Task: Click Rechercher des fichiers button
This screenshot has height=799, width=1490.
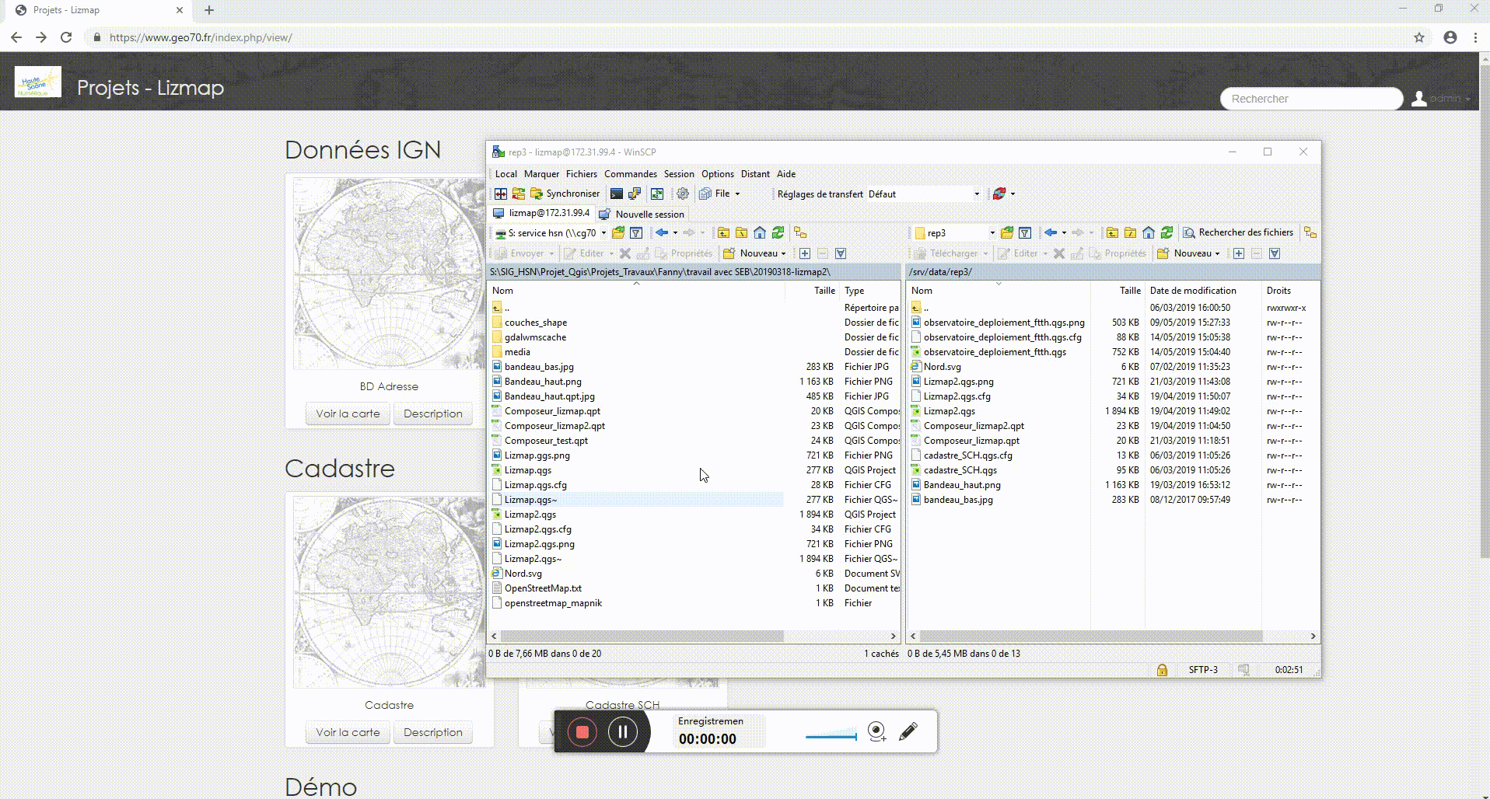Action: click(x=1238, y=232)
